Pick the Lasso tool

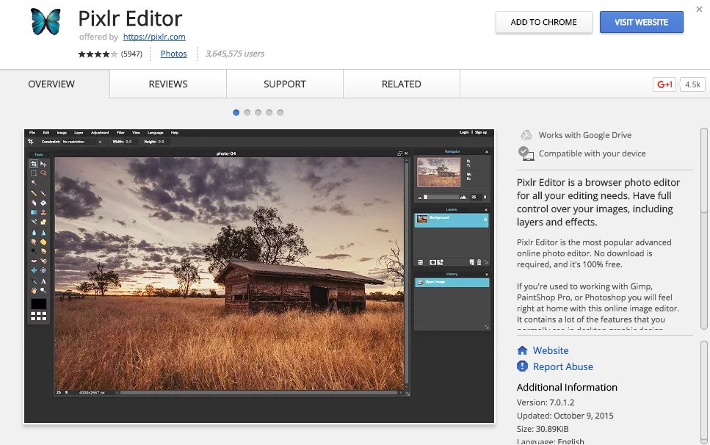coord(43,173)
